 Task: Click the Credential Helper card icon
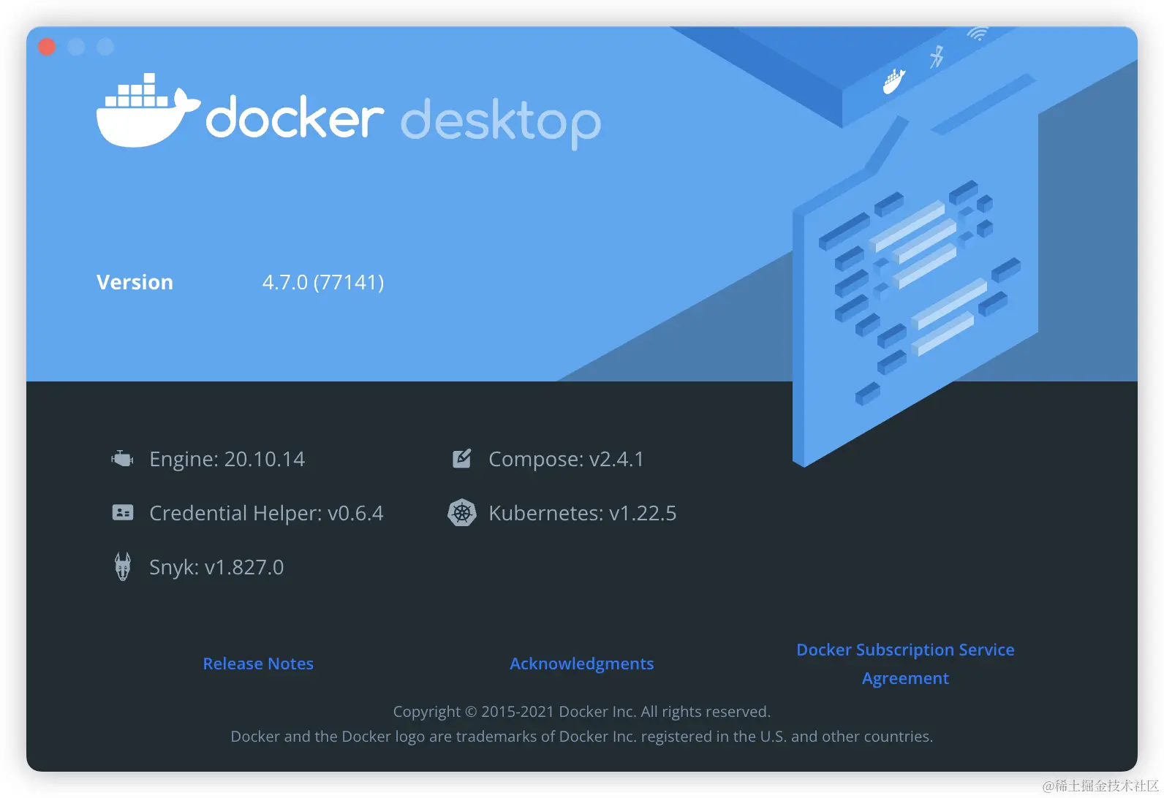122,513
